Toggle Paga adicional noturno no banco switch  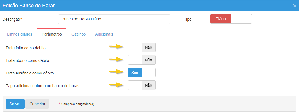[x=142, y=85]
